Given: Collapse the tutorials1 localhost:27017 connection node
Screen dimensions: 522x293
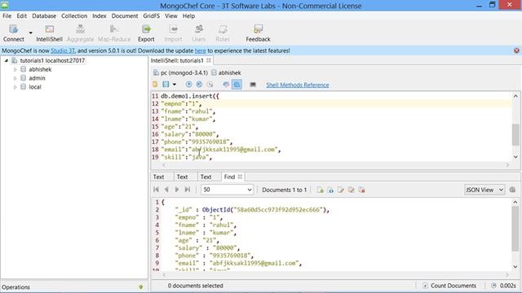Looking at the screenshot, I should pos(6,60).
